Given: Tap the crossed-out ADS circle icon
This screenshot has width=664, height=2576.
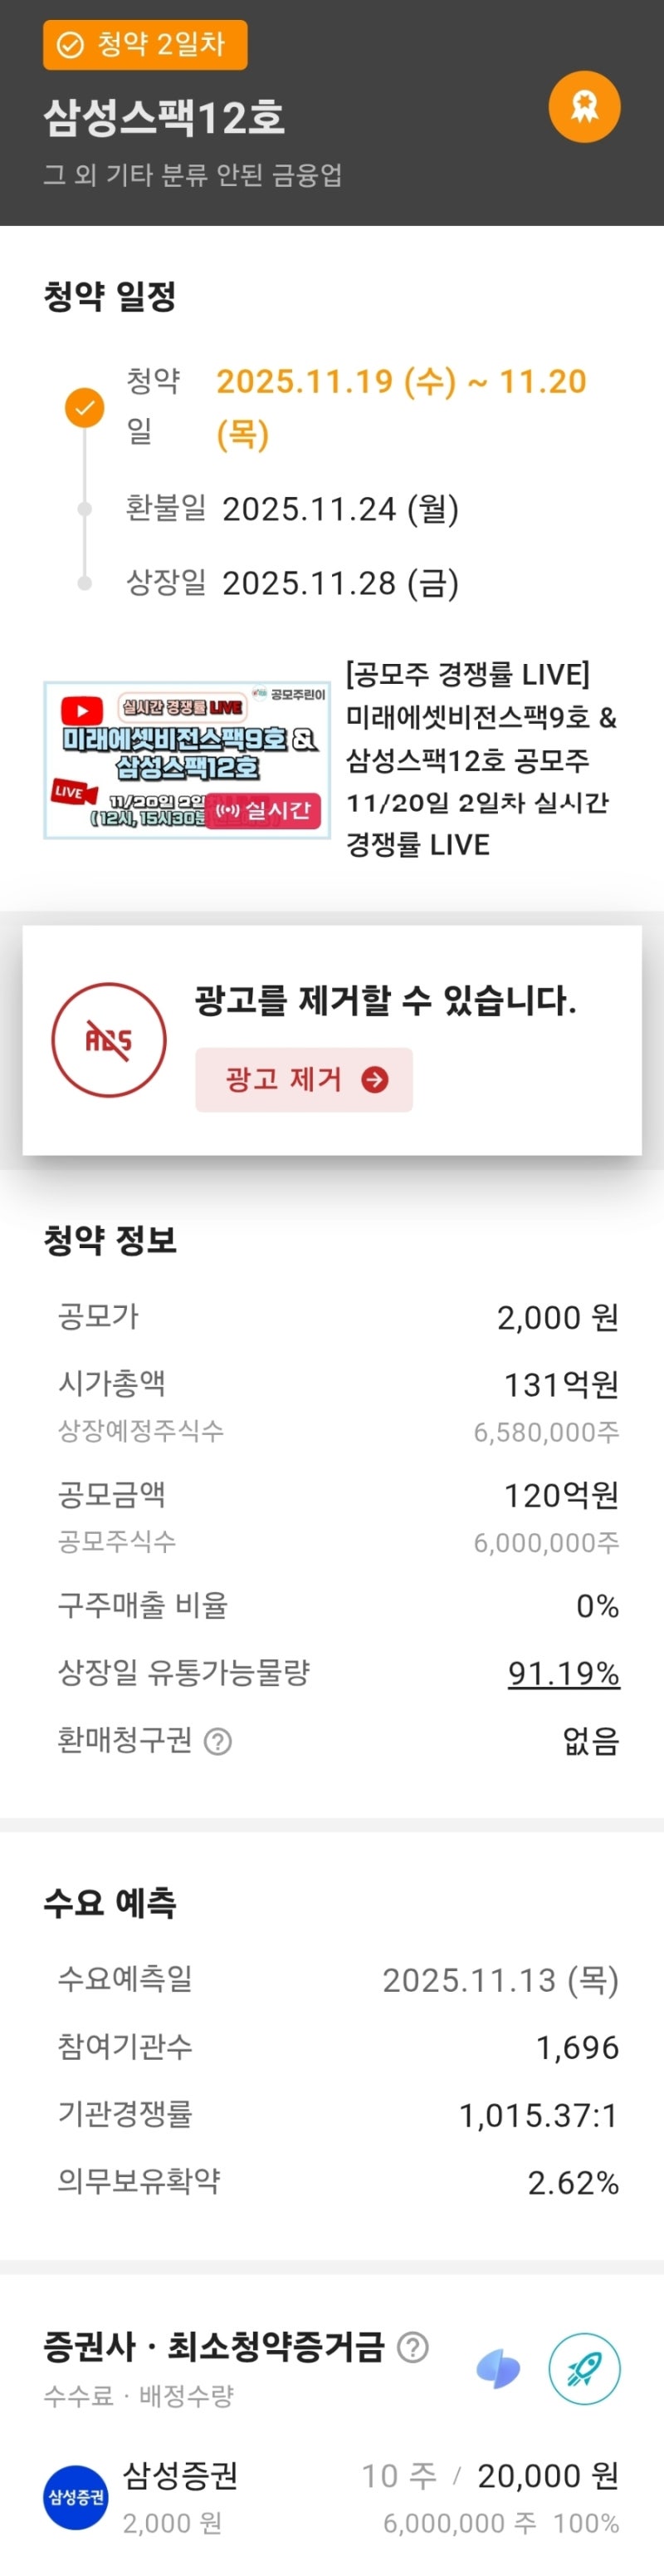Looking at the screenshot, I should (x=109, y=1040).
